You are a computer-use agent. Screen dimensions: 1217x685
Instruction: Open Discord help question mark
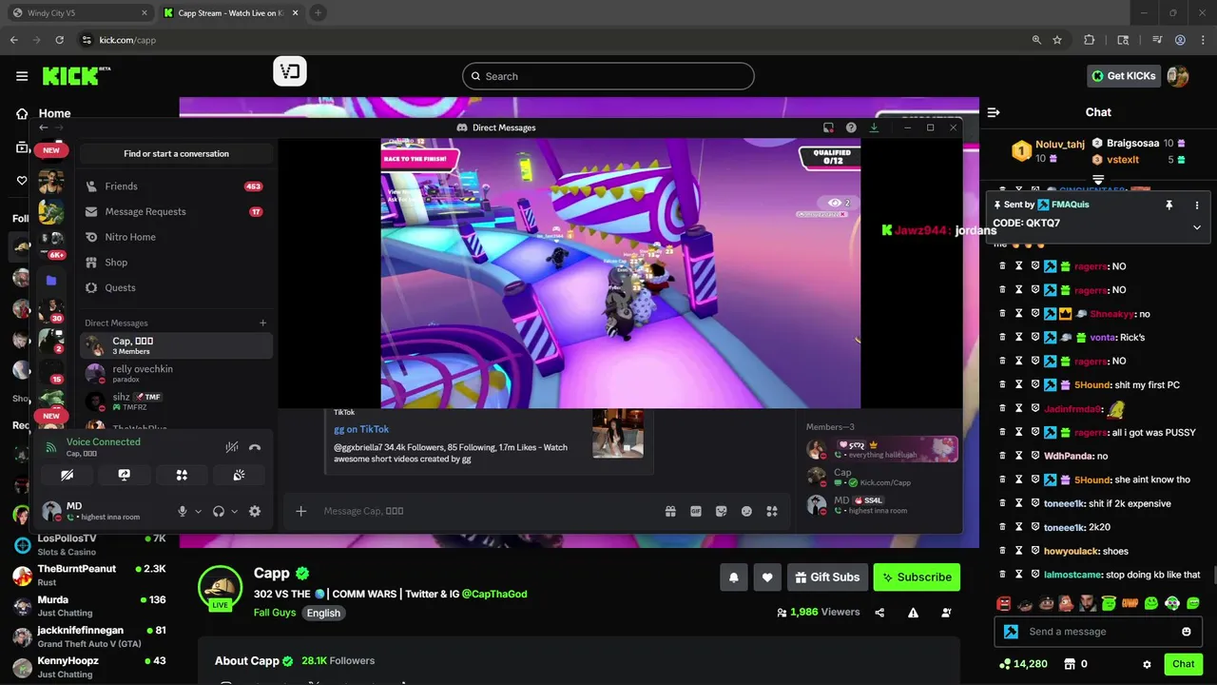click(x=851, y=127)
